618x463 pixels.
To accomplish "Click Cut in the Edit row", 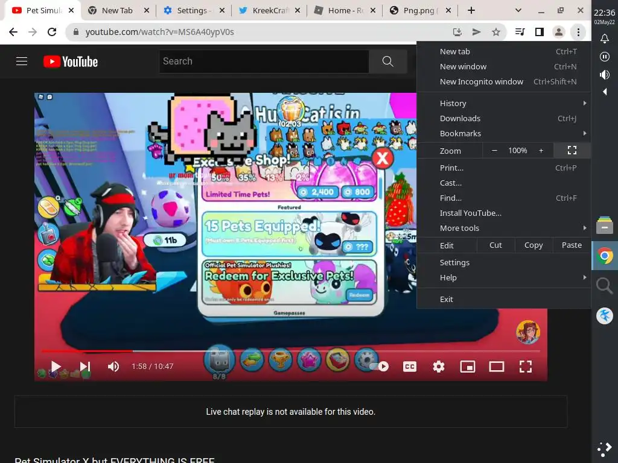I will (x=495, y=245).
